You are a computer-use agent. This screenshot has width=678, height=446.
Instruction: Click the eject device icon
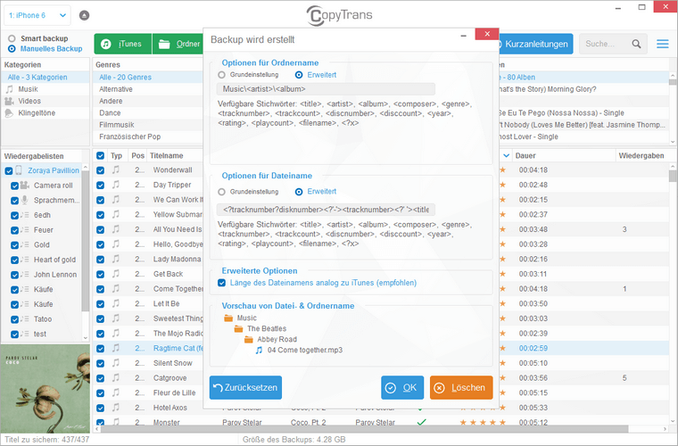click(x=85, y=15)
